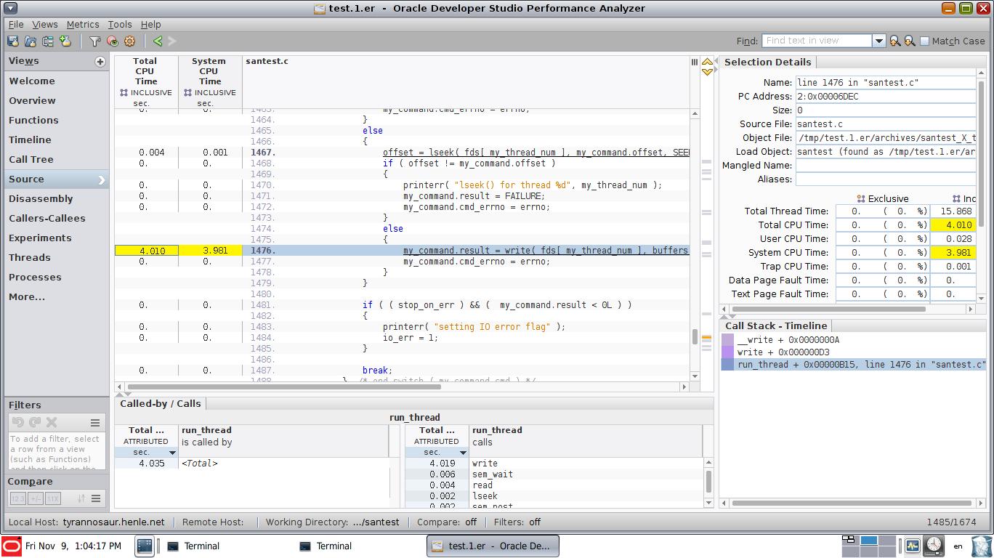Click the workspace switcher in taskbar

(869, 545)
